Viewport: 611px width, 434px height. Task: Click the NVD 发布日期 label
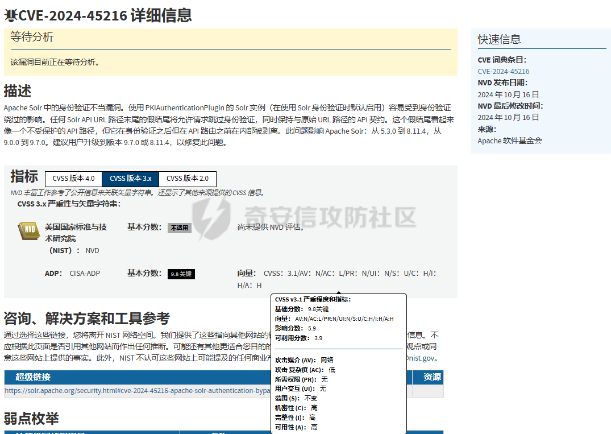click(502, 82)
